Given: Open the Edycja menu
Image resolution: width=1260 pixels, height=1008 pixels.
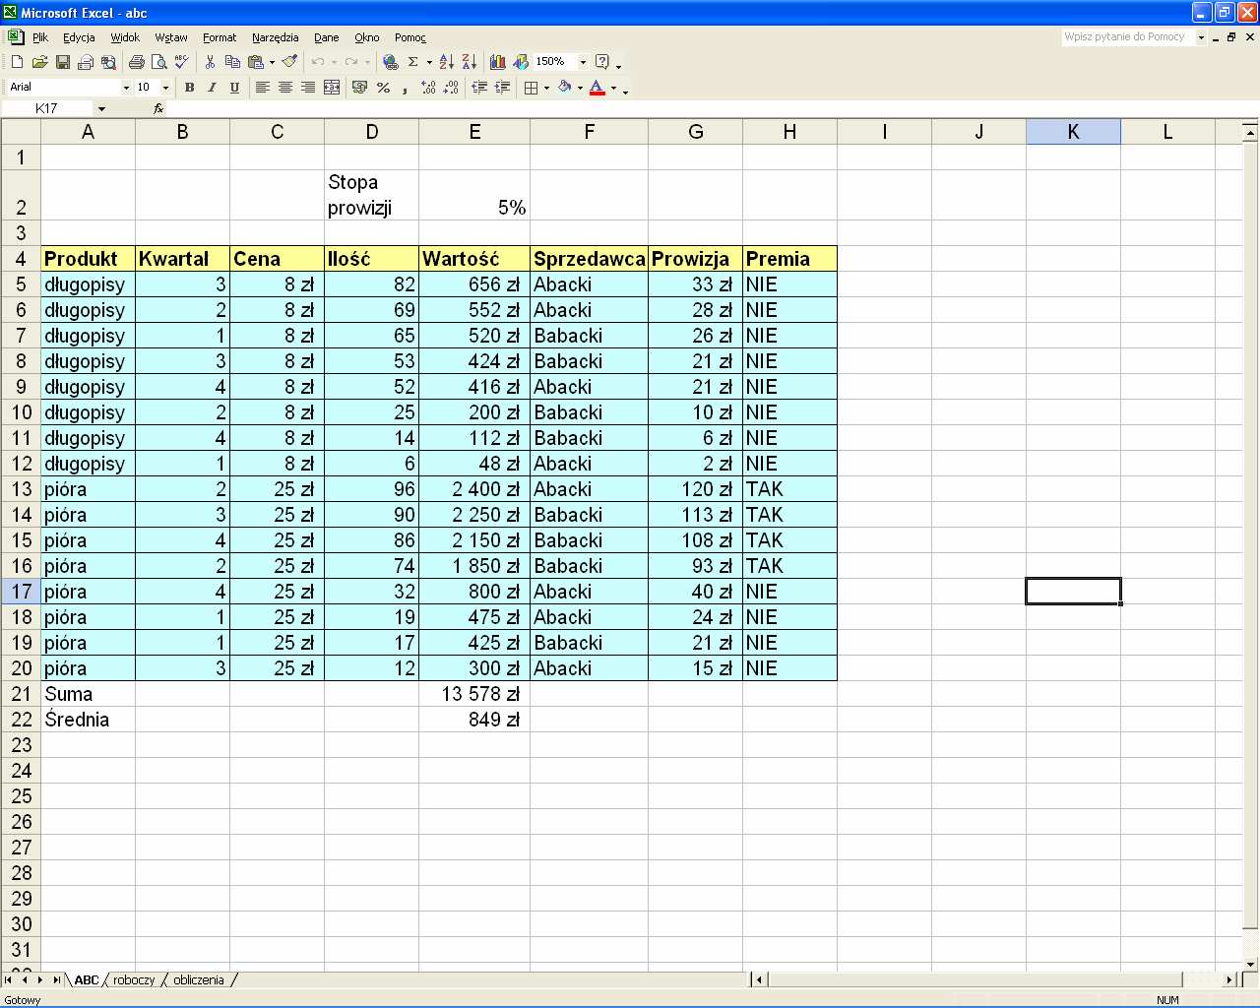Looking at the screenshot, I should pos(79,37).
